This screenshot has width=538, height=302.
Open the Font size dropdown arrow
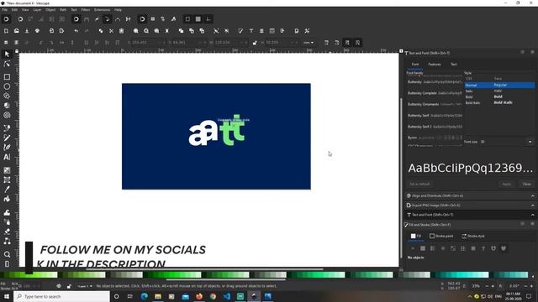(530, 142)
